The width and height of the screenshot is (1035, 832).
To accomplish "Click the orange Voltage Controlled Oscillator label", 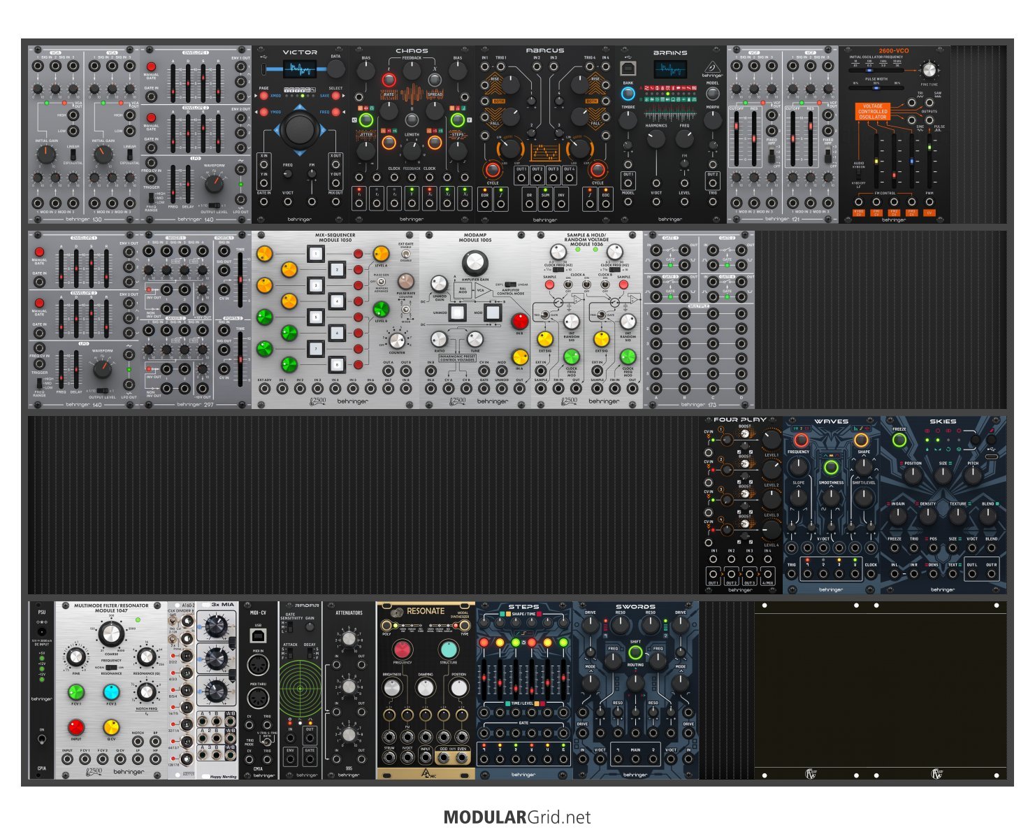I will 873,112.
